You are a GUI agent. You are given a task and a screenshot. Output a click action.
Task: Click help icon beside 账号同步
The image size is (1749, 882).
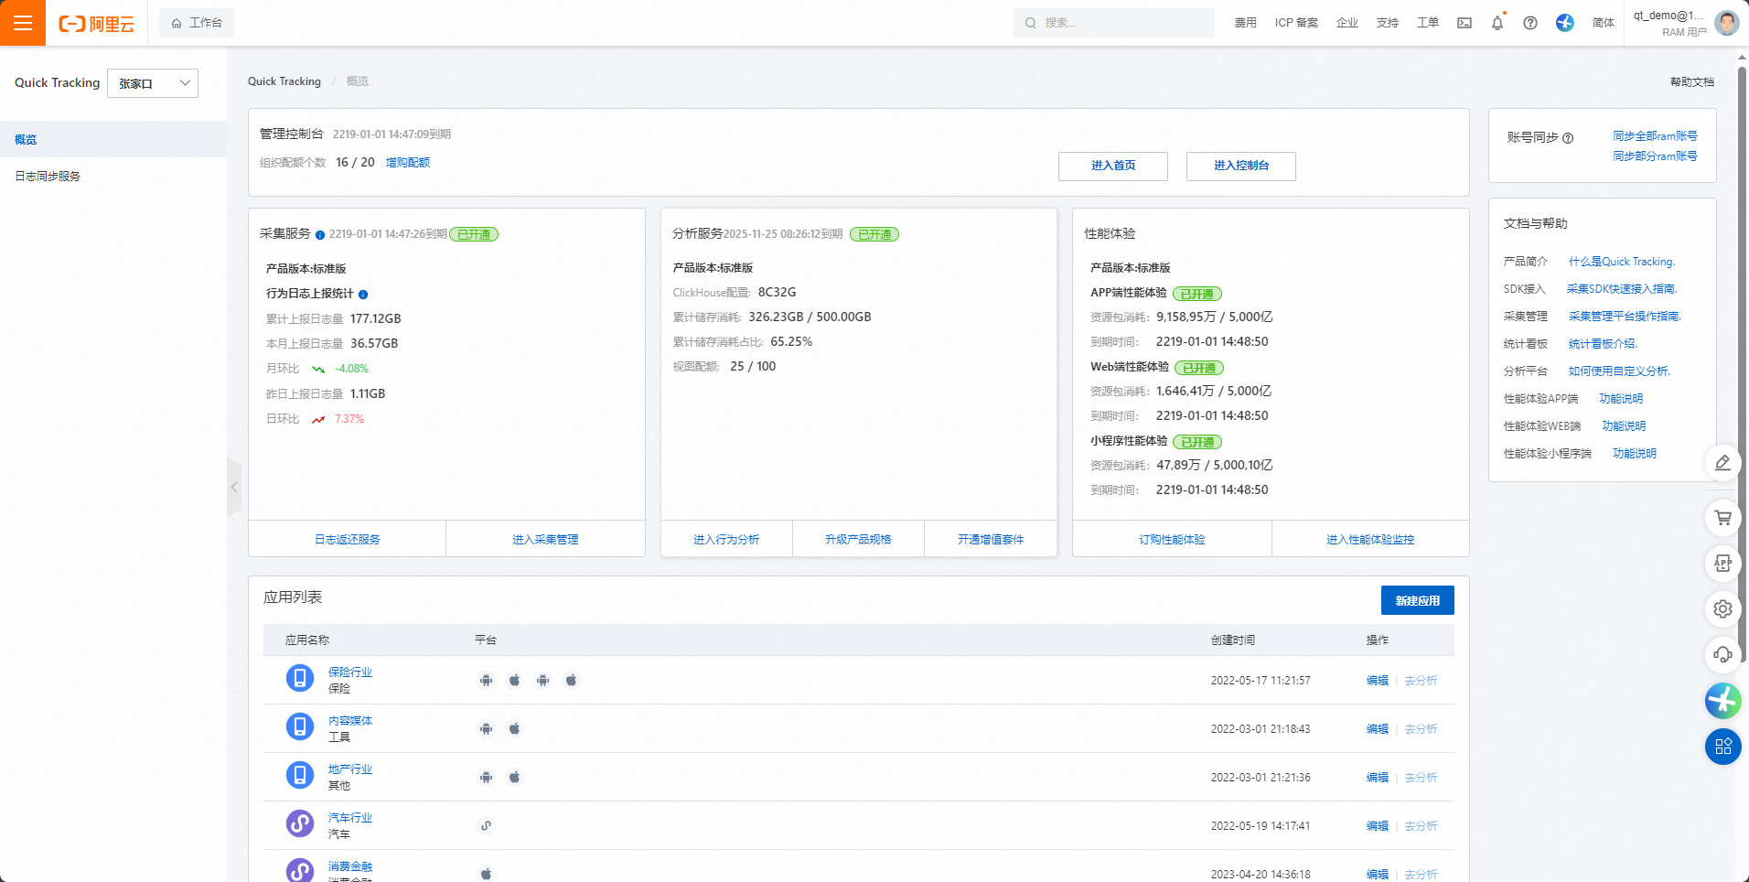tap(1568, 138)
